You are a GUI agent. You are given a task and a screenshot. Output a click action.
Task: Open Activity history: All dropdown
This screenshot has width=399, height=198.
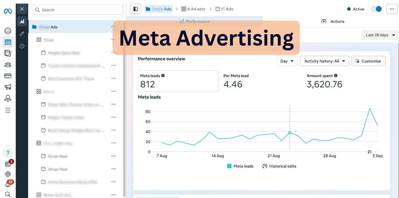pyautogui.click(x=324, y=61)
